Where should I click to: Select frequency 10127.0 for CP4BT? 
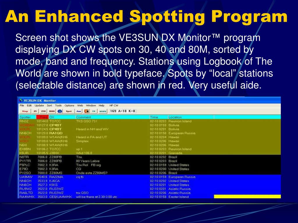pyautogui.click(x=42, y=125)
